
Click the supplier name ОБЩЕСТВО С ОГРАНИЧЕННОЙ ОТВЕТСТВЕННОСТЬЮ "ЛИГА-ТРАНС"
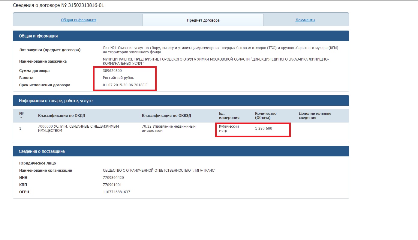coord(159,170)
